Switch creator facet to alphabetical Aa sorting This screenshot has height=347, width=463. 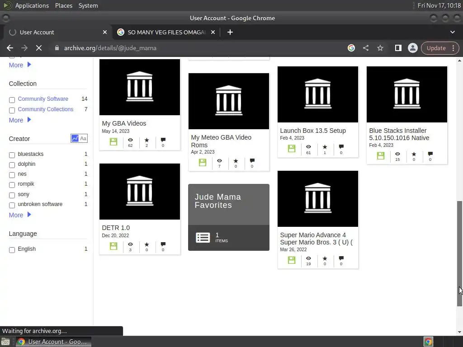[x=83, y=138]
